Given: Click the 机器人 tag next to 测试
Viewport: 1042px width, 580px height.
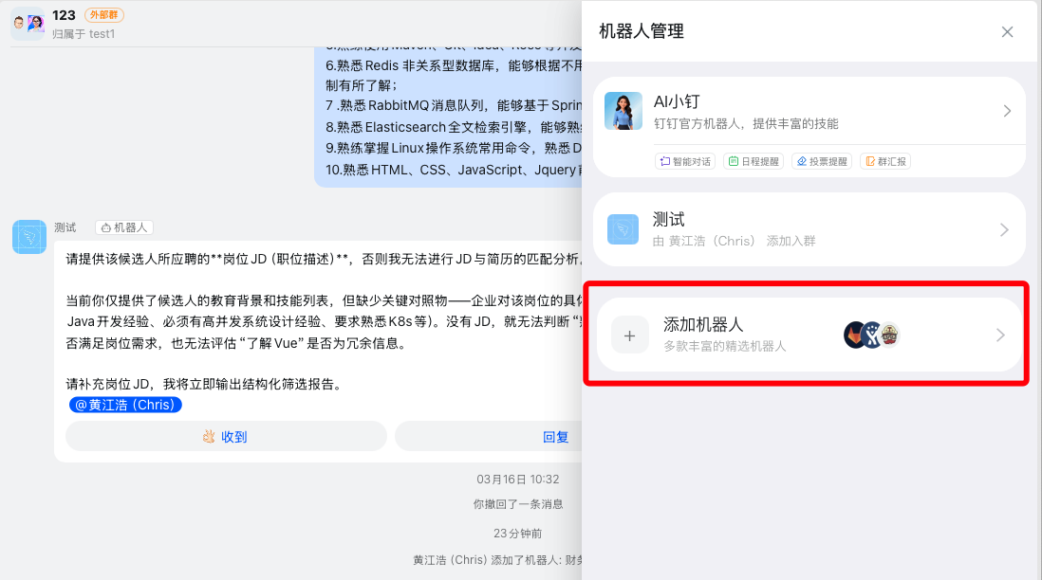Looking at the screenshot, I should [124, 227].
